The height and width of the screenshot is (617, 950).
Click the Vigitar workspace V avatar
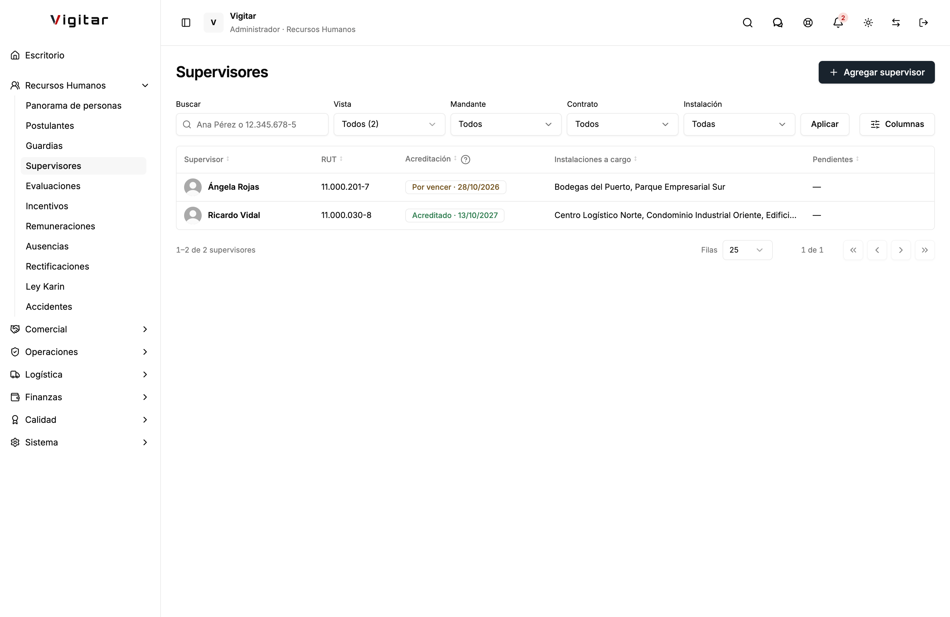pyautogui.click(x=214, y=23)
